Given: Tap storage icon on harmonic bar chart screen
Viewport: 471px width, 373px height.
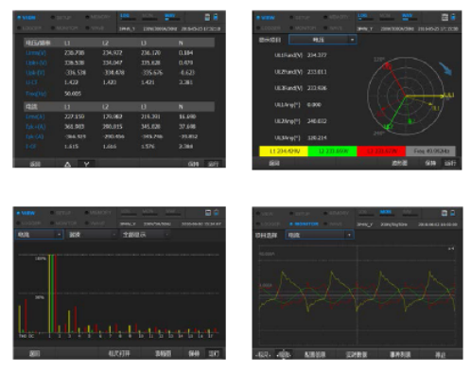Looking at the screenshot, I should point(208,213).
